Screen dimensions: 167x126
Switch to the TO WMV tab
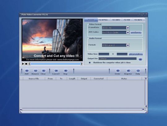point(116,20)
